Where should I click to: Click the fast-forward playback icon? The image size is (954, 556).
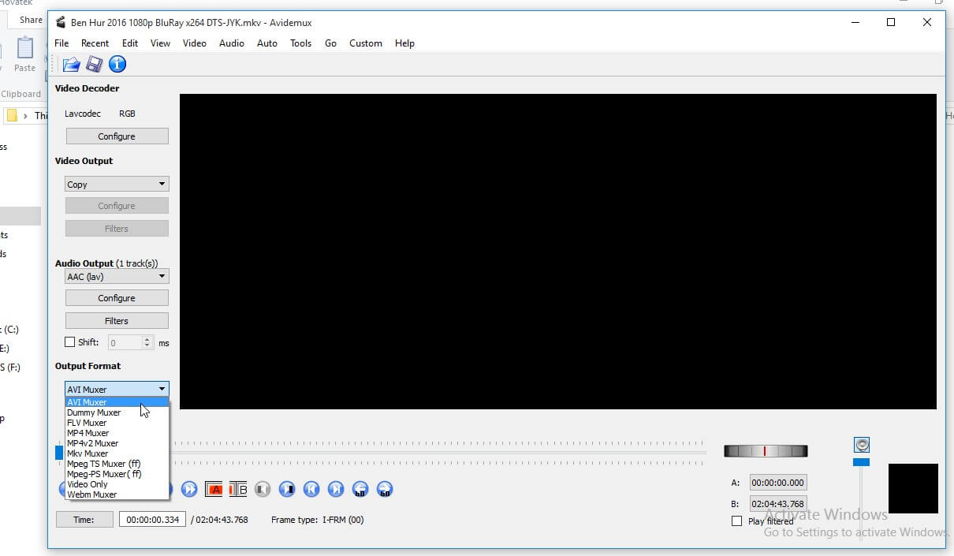(x=189, y=489)
